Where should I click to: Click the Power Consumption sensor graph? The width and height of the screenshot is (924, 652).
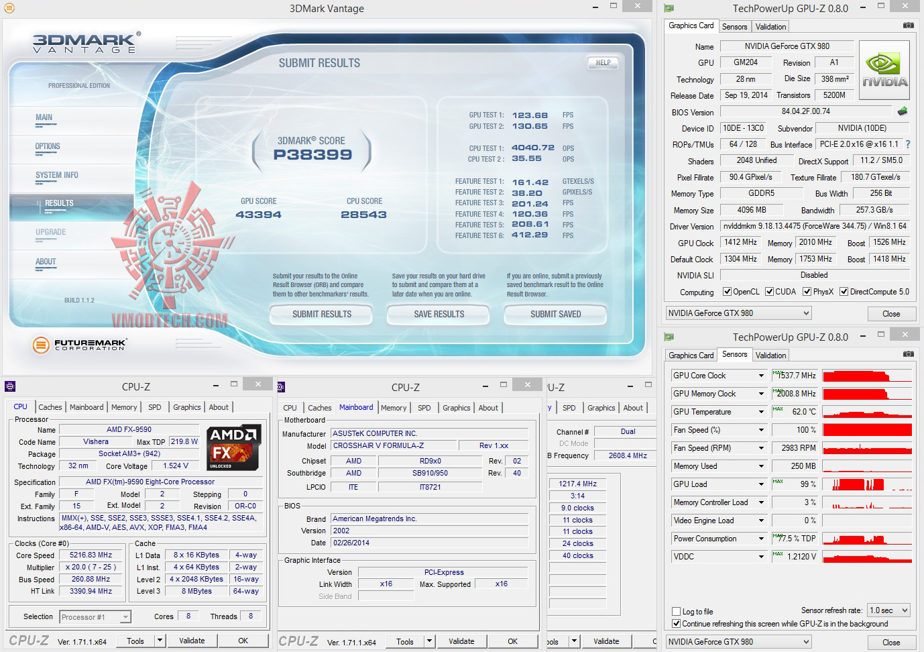(x=867, y=539)
